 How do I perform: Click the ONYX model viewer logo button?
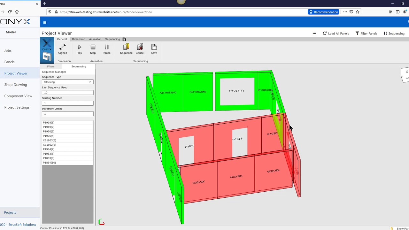[x=47, y=50]
